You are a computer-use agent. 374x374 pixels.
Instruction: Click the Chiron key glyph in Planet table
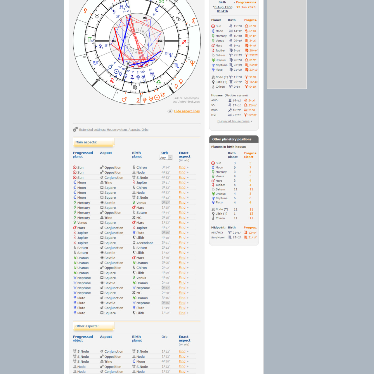coord(213,87)
